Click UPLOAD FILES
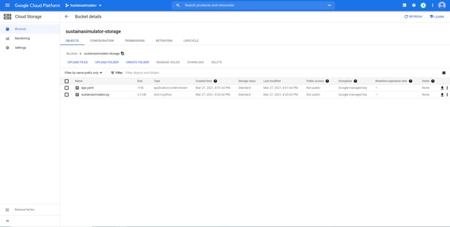Viewport: 450px width, 227px height. (78, 62)
